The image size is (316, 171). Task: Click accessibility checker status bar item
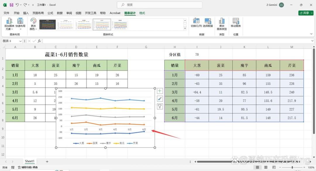point(28,167)
